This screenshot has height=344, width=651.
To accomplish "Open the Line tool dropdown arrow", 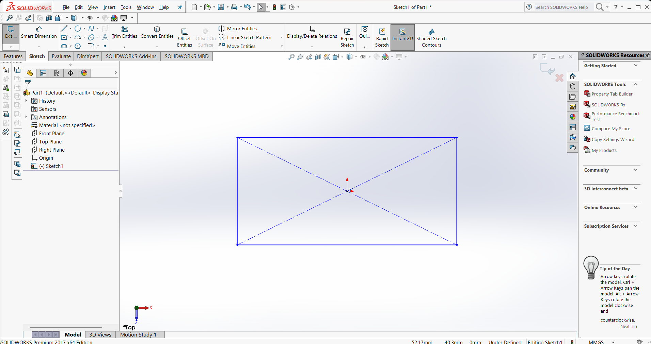I will pyautogui.click(x=70, y=29).
